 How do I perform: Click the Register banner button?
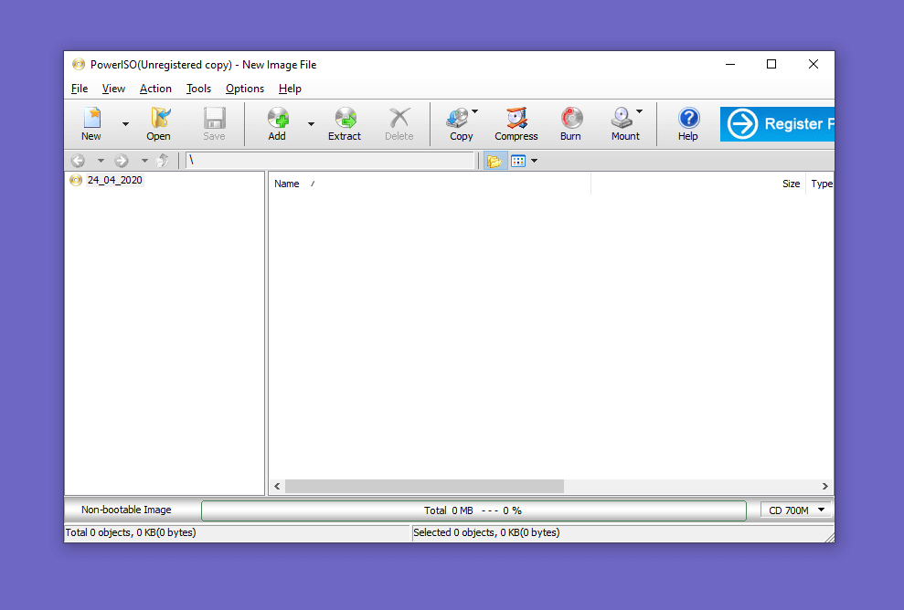777,124
